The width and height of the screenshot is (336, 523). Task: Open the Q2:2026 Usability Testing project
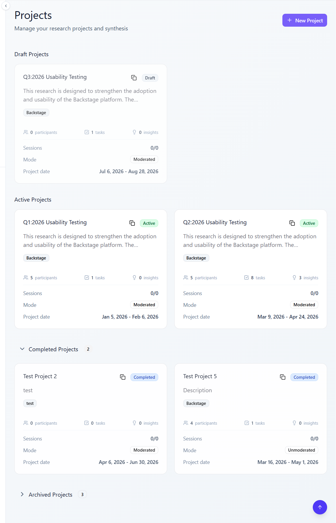(215, 222)
